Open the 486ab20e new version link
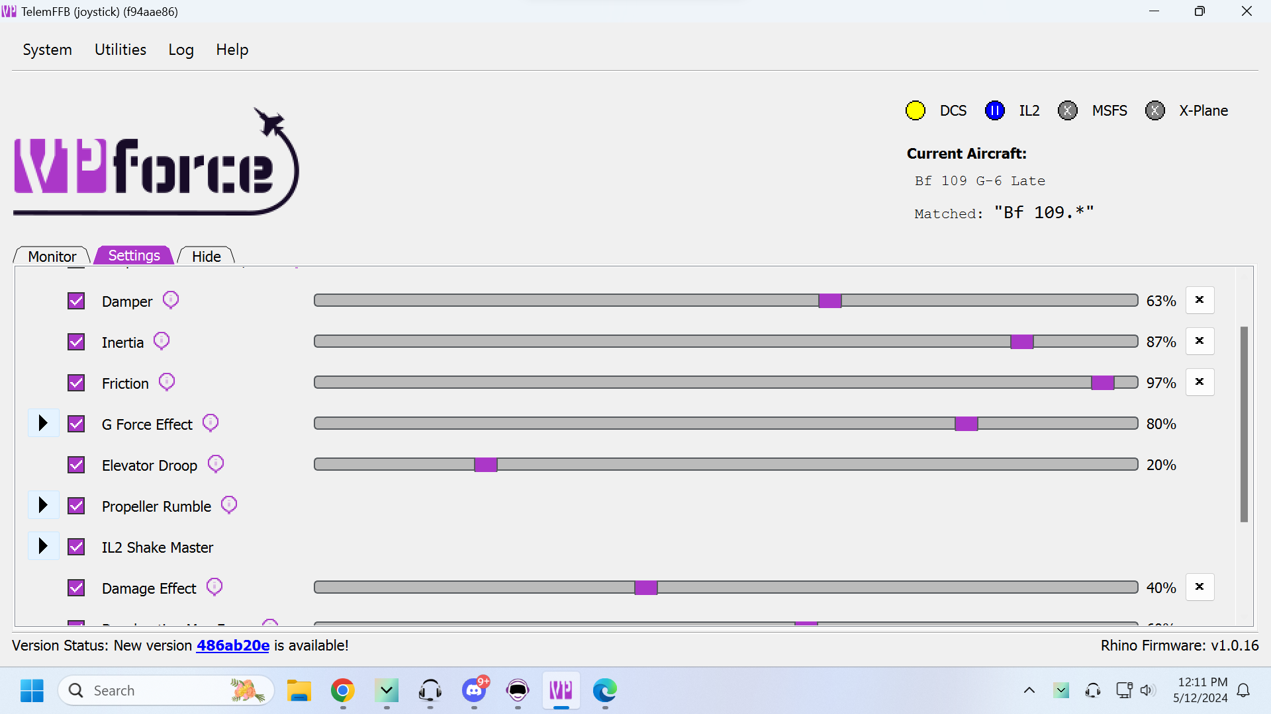1271x714 pixels. click(233, 645)
